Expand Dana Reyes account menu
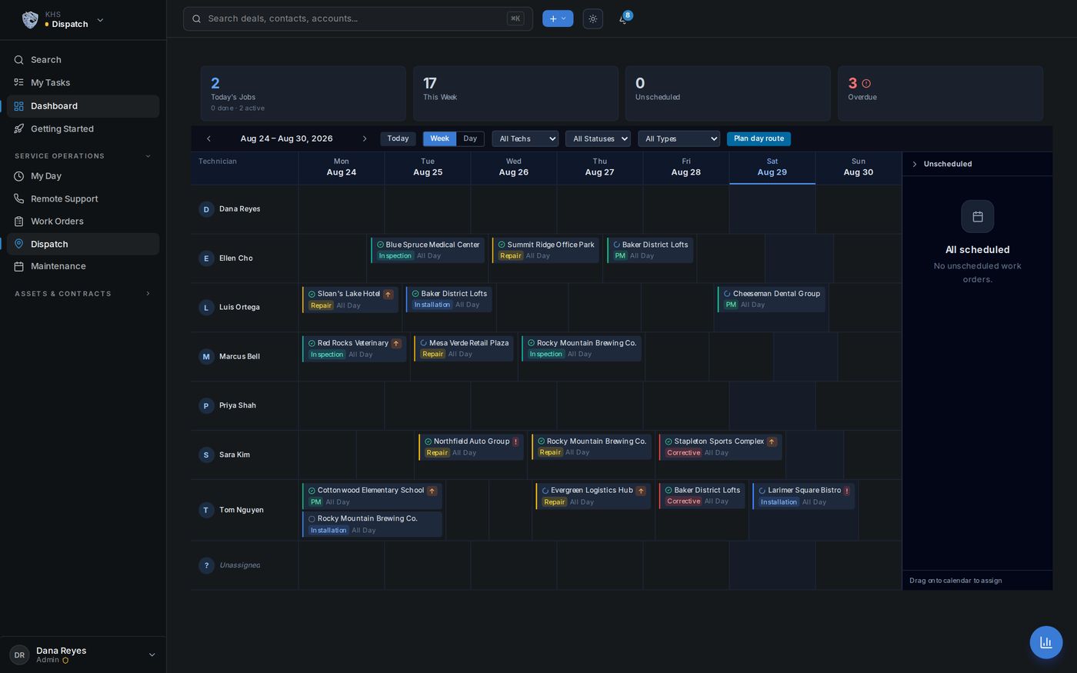 (152, 655)
